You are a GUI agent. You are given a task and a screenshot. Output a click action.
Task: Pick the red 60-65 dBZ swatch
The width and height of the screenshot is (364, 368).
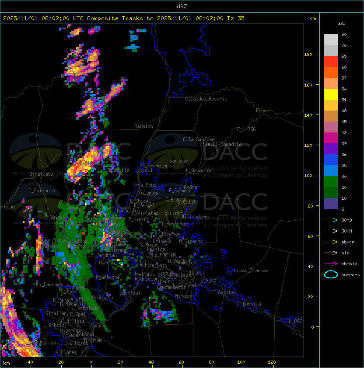tap(331, 62)
